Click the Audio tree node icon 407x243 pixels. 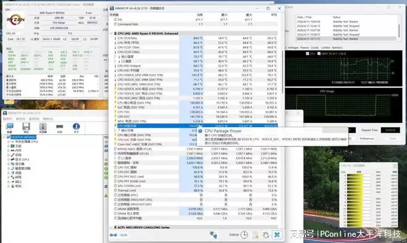pos(12,173)
